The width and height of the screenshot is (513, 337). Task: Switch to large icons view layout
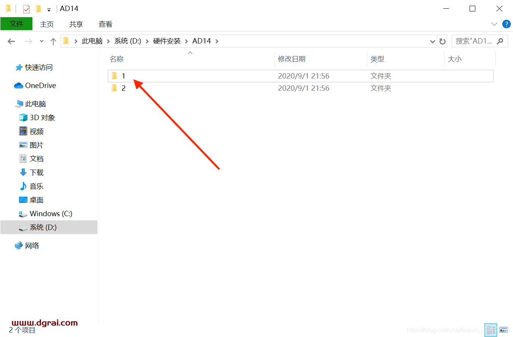(x=503, y=330)
